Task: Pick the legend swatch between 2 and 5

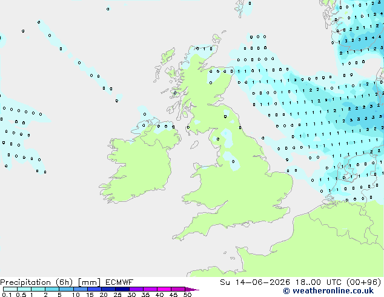Action: pyautogui.click(x=52, y=289)
